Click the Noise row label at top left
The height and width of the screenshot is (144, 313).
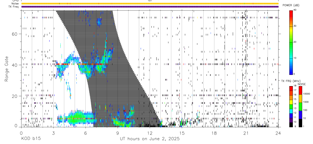[x=15, y=4]
